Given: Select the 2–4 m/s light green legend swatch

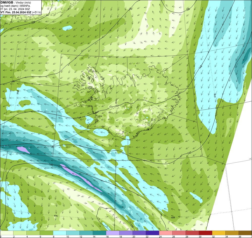Looking at the screenshot, I should click(x=20, y=233).
